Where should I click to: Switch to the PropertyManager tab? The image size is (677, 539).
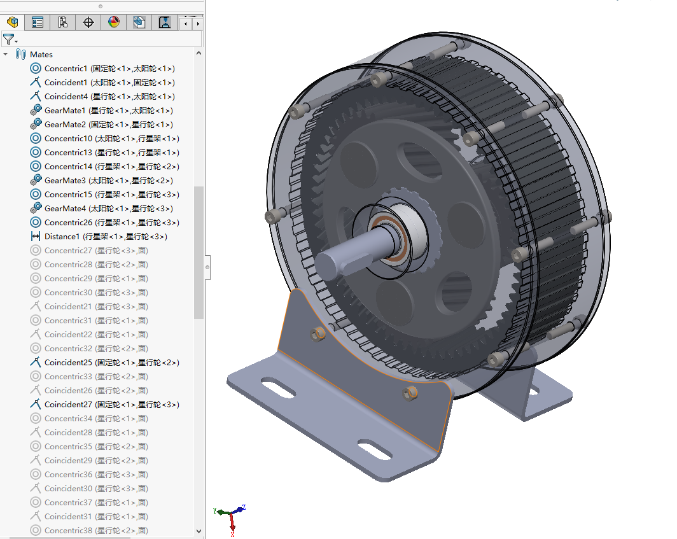point(38,22)
